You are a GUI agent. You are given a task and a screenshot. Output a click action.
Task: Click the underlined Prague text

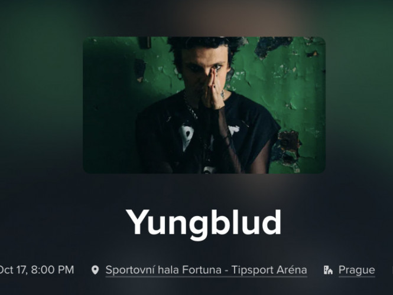(357, 270)
